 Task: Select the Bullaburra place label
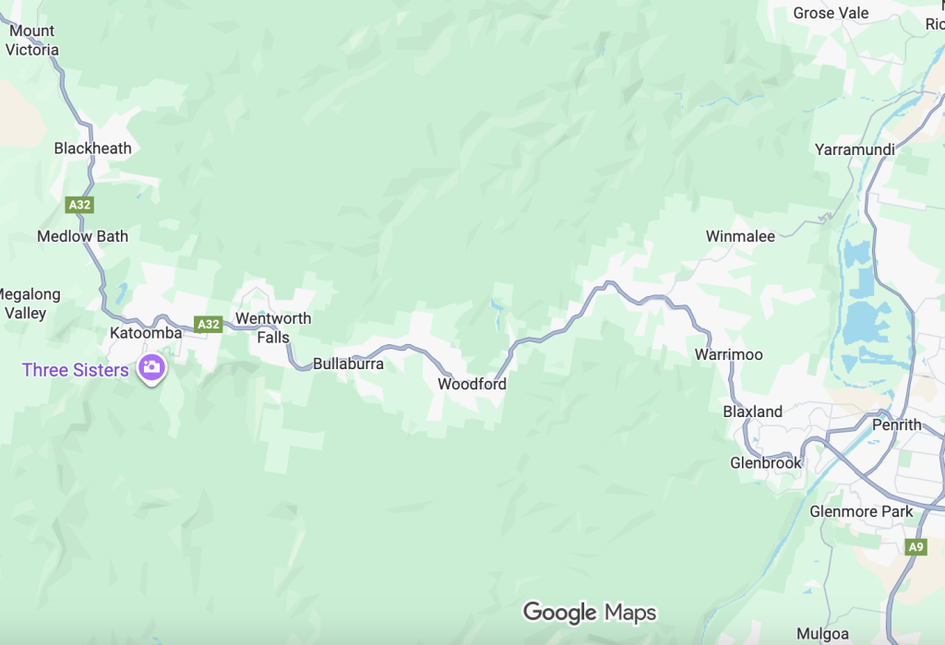348,364
